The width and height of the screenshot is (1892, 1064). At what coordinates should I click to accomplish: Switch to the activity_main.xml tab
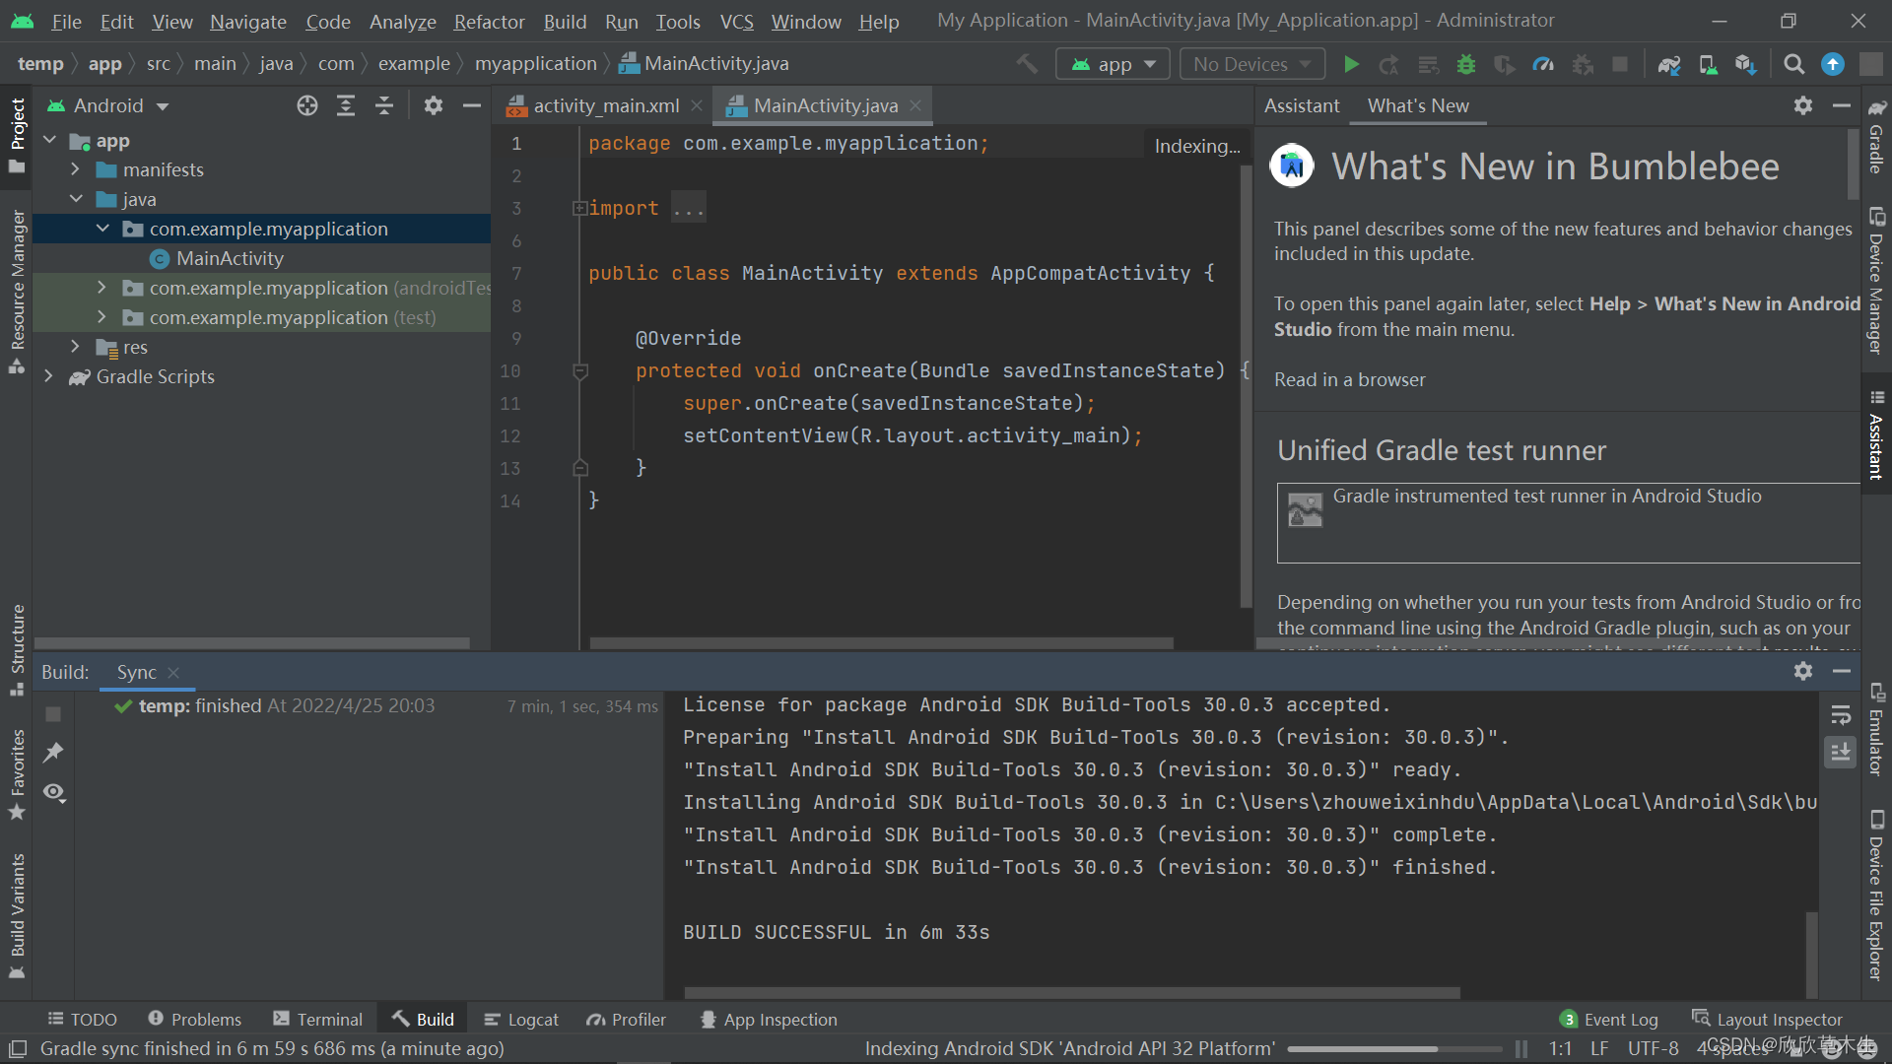point(604,105)
